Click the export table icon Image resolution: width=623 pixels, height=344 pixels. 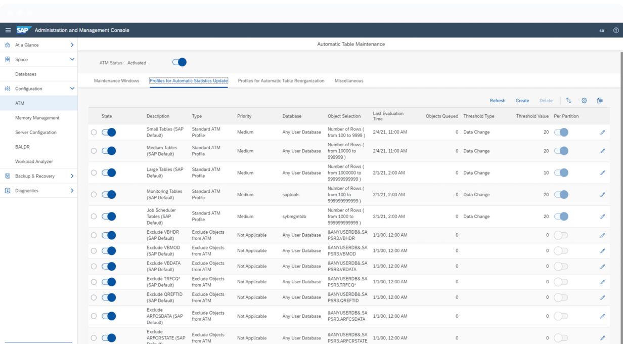600,101
